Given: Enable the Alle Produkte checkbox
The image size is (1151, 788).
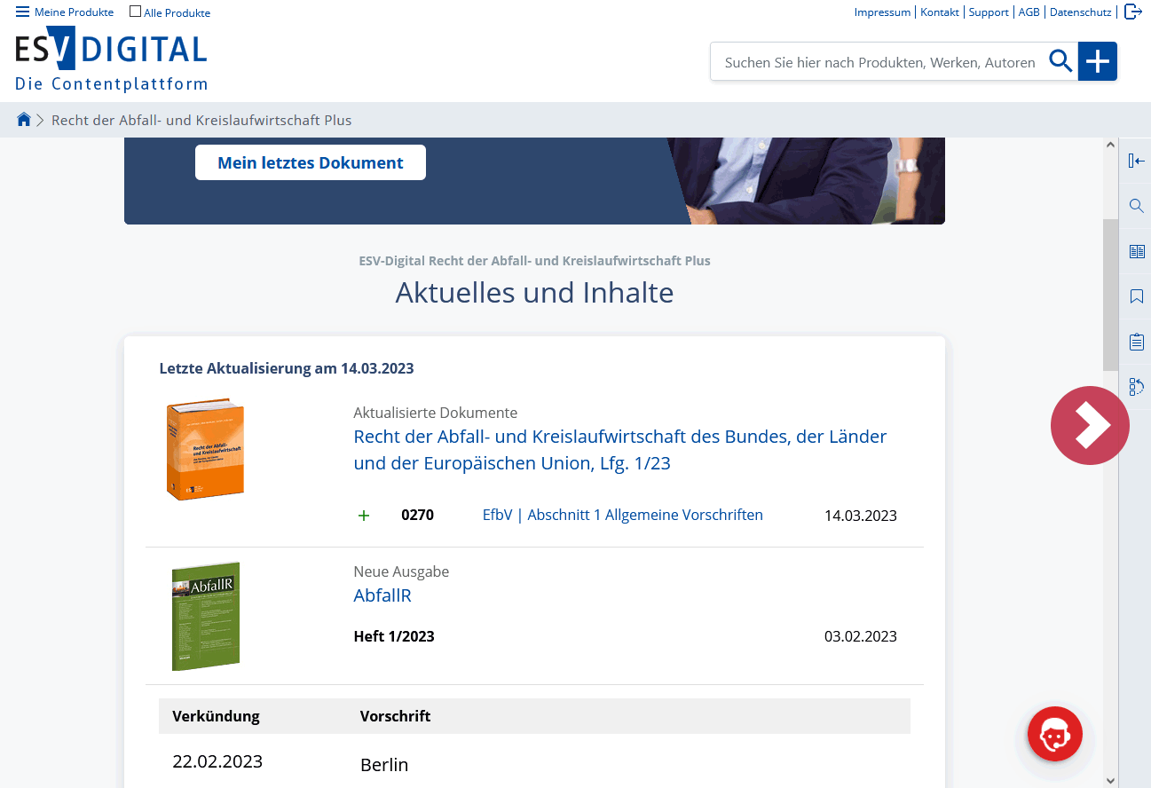Looking at the screenshot, I should [x=133, y=12].
